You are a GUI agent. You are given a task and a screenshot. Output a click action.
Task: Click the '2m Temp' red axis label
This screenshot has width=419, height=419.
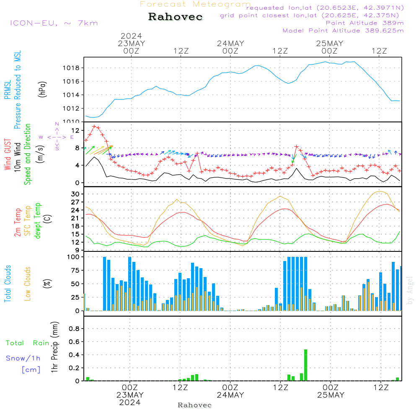pyautogui.click(x=17, y=222)
